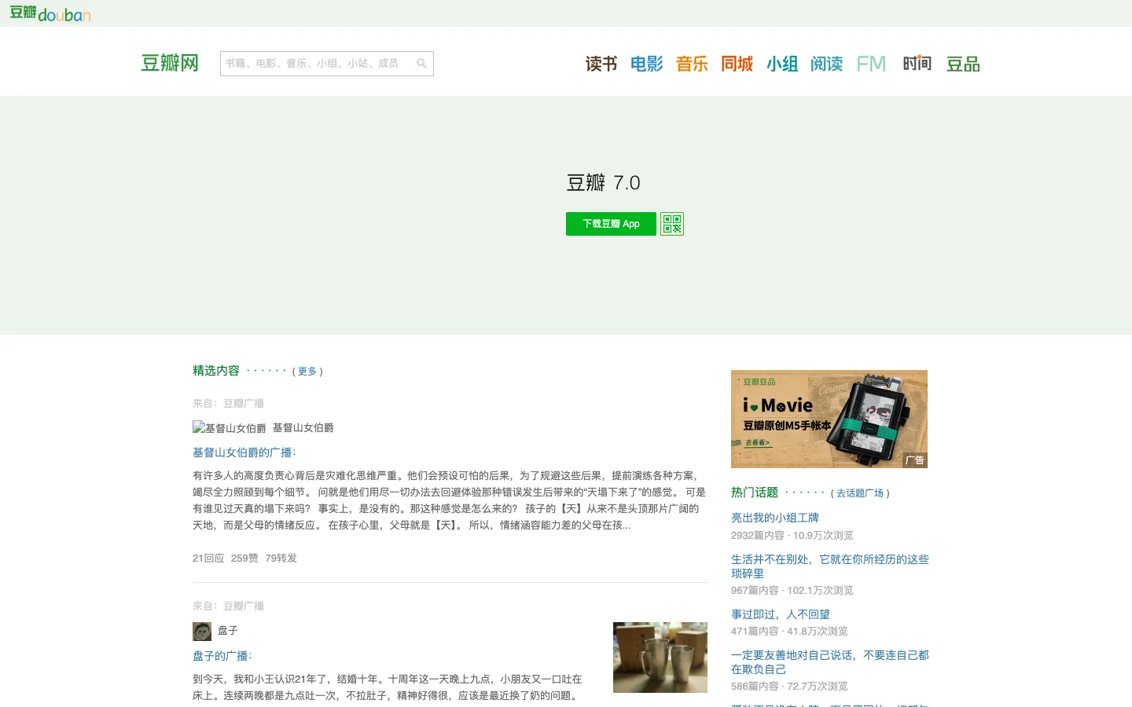Click the 盘子 user avatar icon
The width and height of the screenshot is (1132, 707).
click(x=202, y=631)
